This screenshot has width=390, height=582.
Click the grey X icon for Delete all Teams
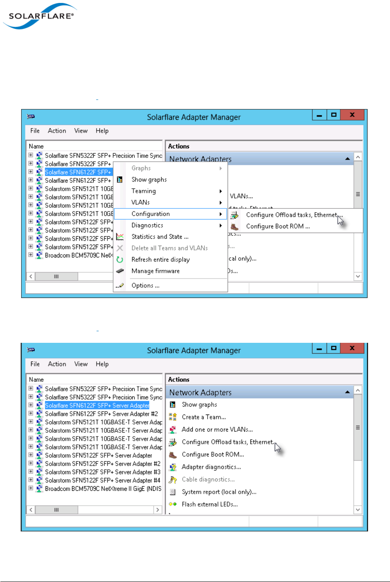120,248
